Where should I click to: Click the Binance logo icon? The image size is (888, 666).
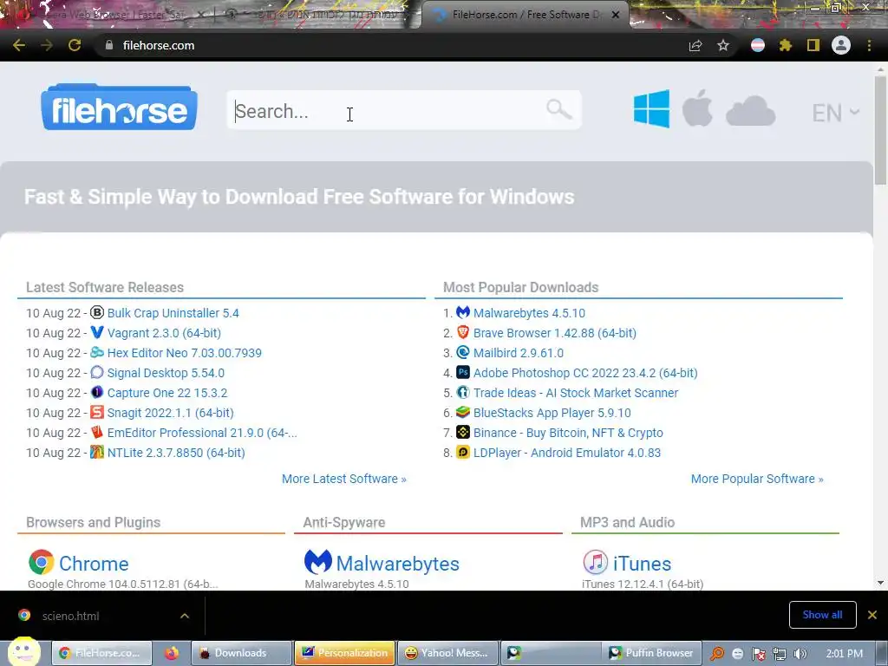tap(463, 432)
